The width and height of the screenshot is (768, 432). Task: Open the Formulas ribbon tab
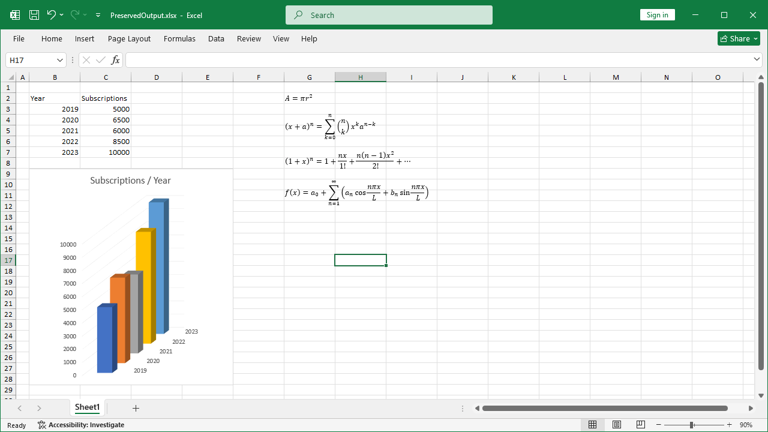point(179,38)
